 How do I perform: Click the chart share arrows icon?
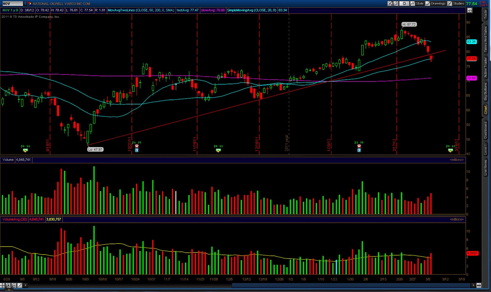tap(390, 4)
